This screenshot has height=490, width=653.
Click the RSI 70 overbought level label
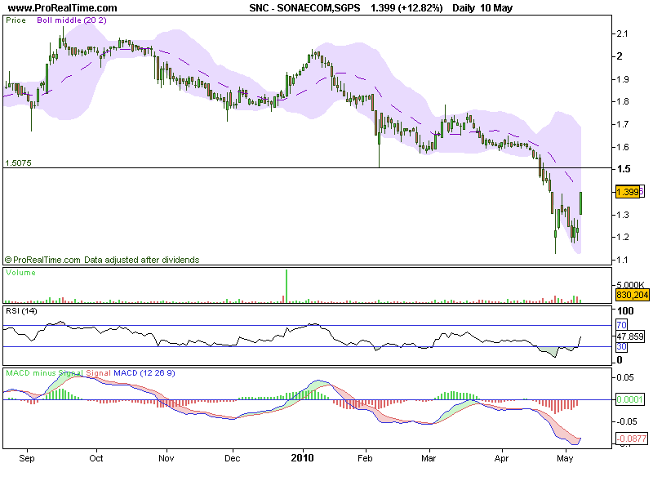pyautogui.click(x=621, y=324)
